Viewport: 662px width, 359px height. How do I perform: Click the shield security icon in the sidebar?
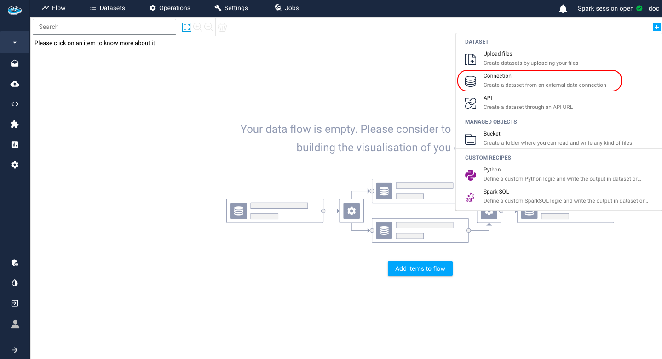click(x=15, y=263)
